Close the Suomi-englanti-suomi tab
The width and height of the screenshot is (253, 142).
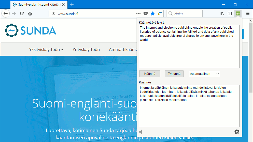[63, 5]
